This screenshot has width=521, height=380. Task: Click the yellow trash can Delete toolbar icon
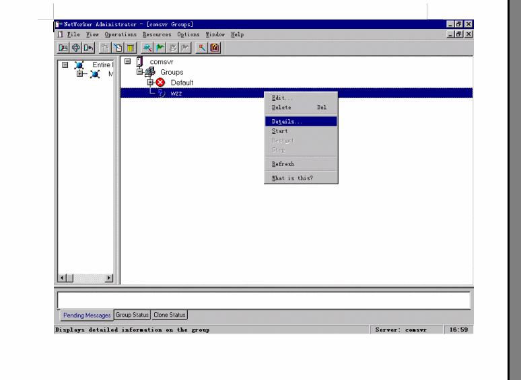[131, 48]
